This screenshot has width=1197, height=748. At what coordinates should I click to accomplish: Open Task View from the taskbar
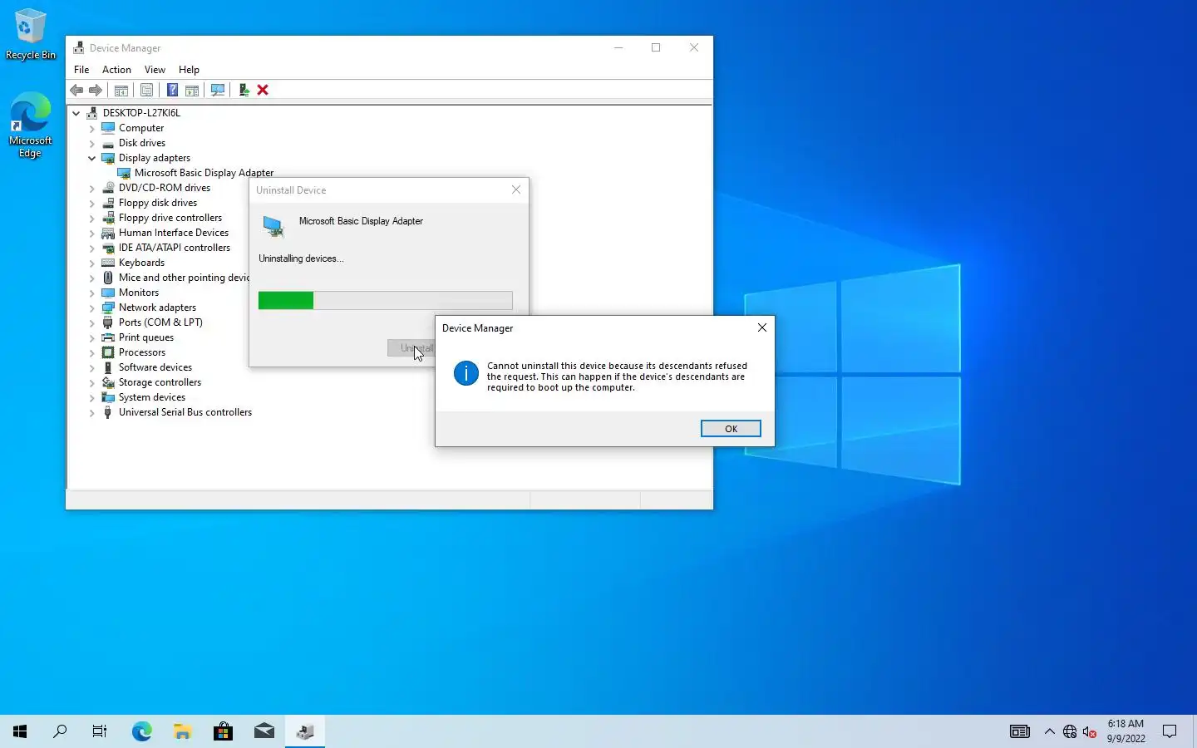100,731
